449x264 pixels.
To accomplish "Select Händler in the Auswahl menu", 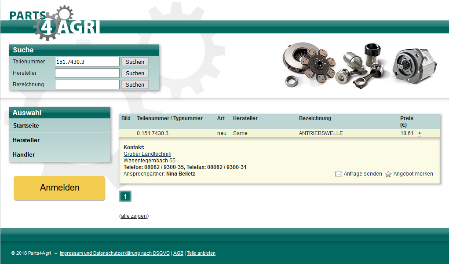I will coord(24,155).
